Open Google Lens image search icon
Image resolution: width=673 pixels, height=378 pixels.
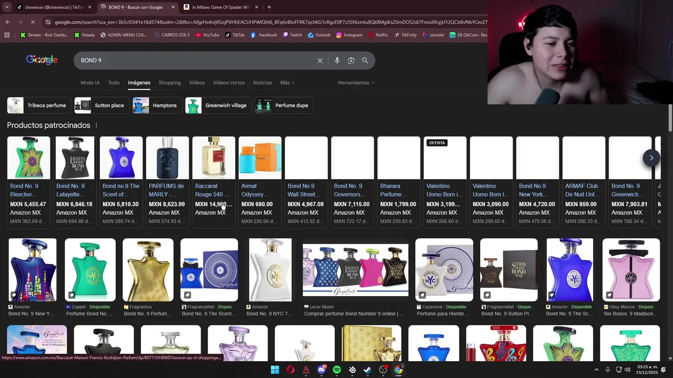351,60
